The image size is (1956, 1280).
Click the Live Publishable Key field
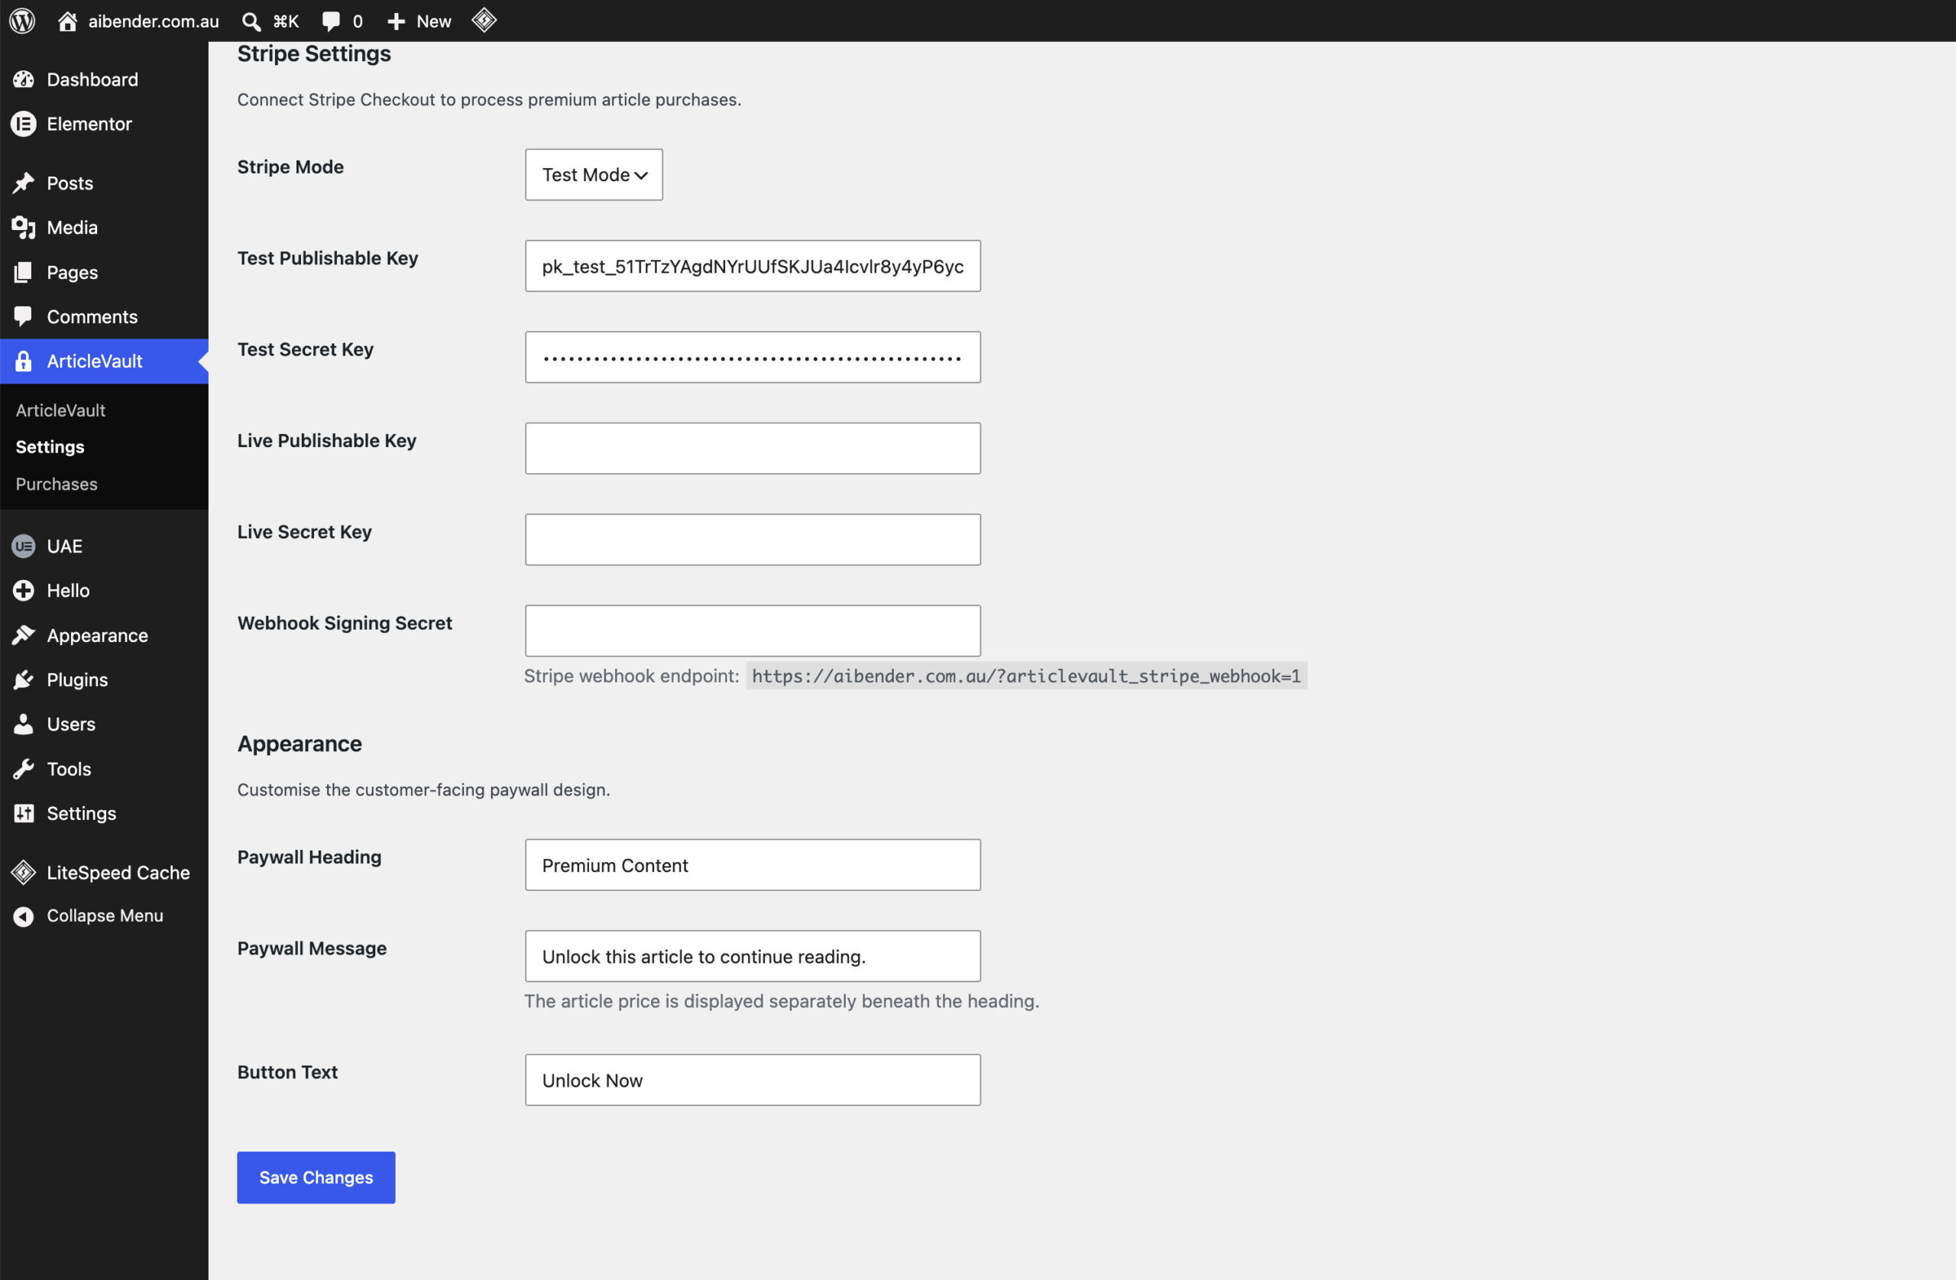click(753, 448)
